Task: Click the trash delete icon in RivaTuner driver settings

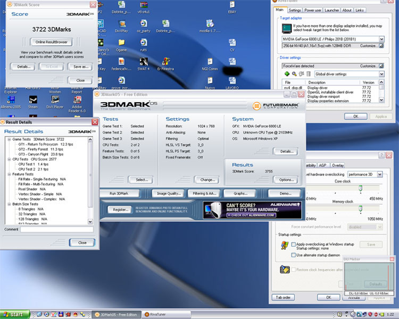Action: tap(309, 74)
